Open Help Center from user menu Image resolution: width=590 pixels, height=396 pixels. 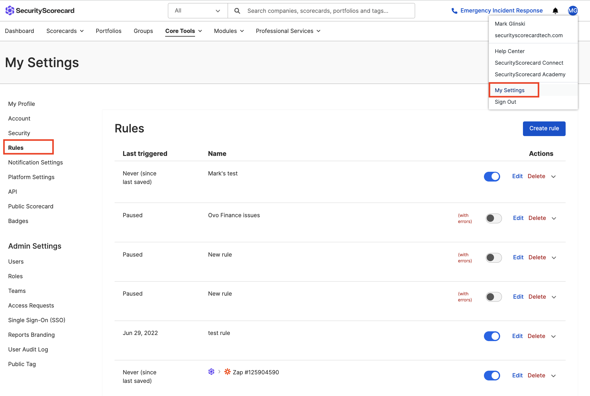510,51
